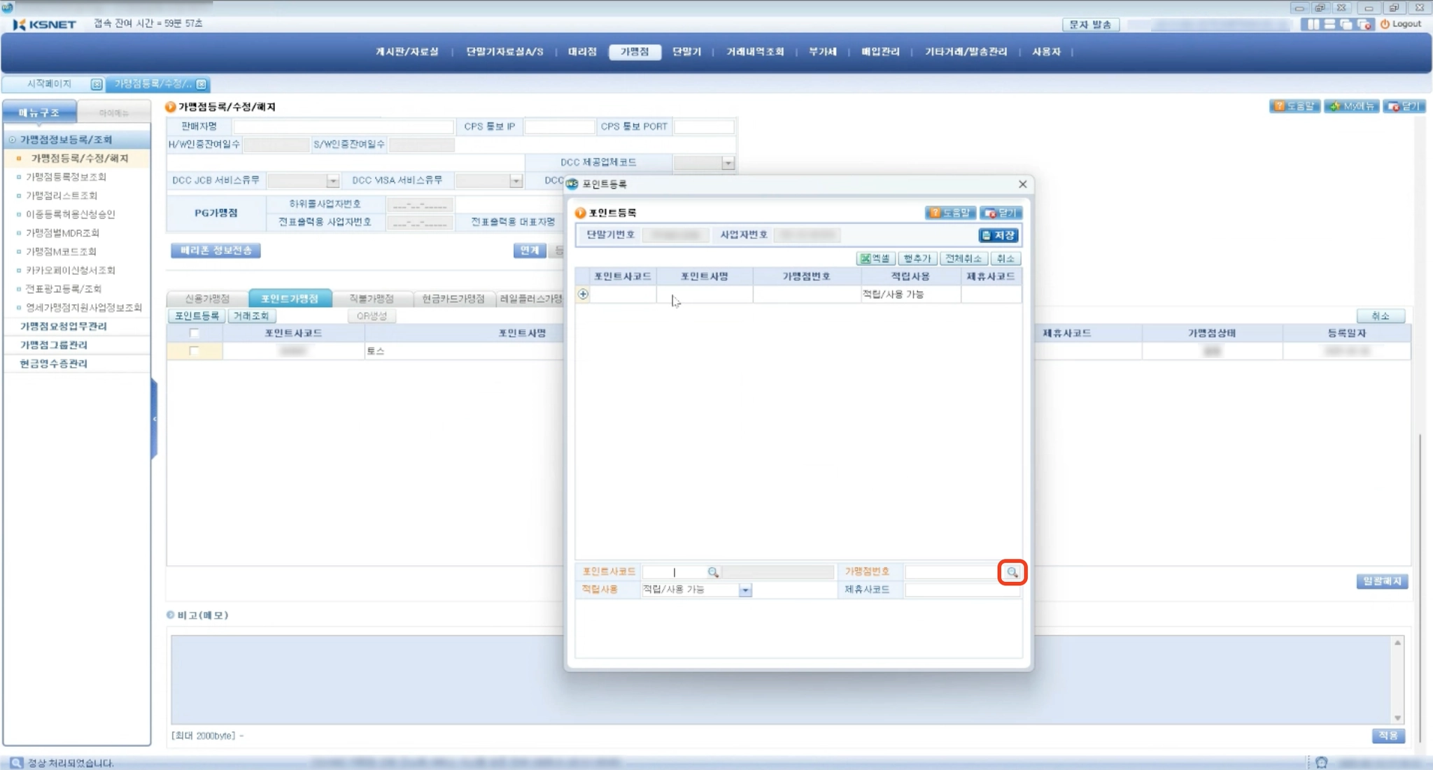This screenshot has width=1433, height=770.
Task: Click the close-all-windows icon near Logout
Action: pos(1364,24)
